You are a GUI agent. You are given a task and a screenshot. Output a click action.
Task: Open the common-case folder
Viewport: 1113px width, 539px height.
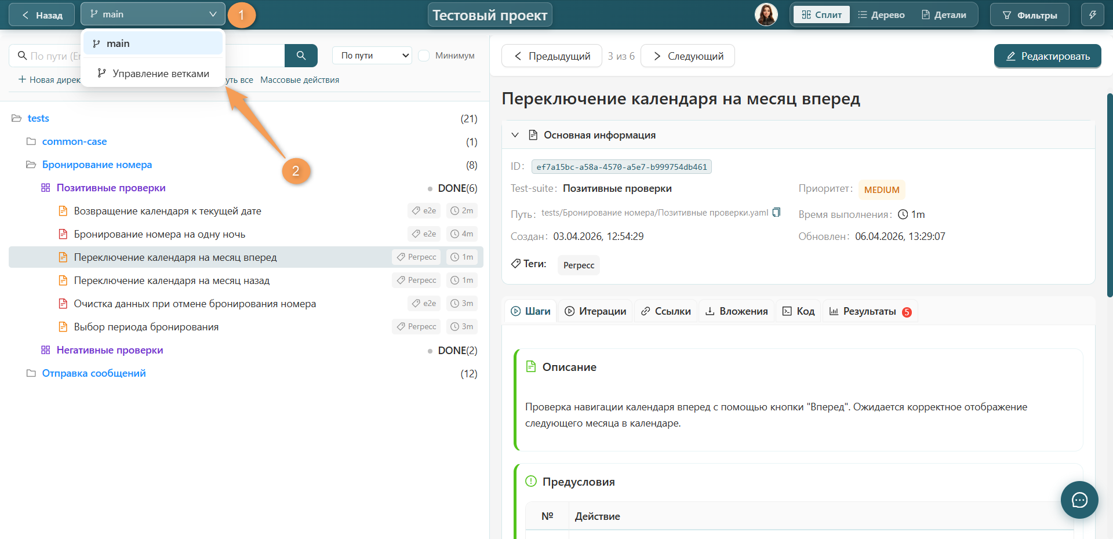point(74,141)
